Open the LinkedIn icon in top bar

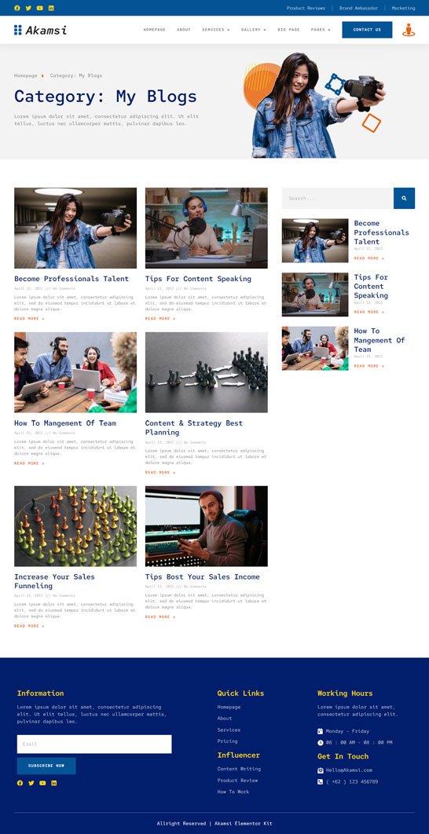click(51, 8)
